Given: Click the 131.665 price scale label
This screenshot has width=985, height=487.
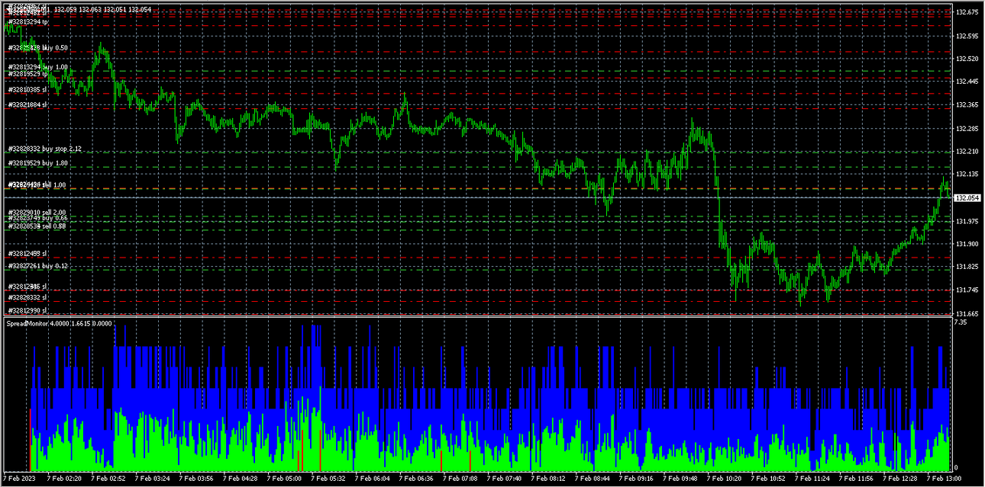Looking at the screenshot, I should [967, 314].
